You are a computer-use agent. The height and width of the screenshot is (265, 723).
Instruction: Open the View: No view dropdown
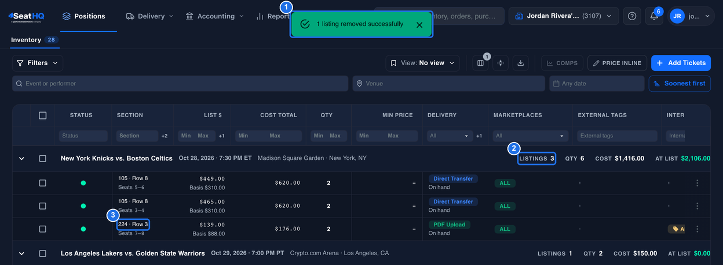click(x=423, y=63)
